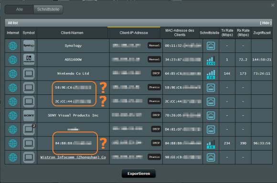Click internet globe in the 58:9E:C6 row
The image size is (277, 183).
click(13, 88)
